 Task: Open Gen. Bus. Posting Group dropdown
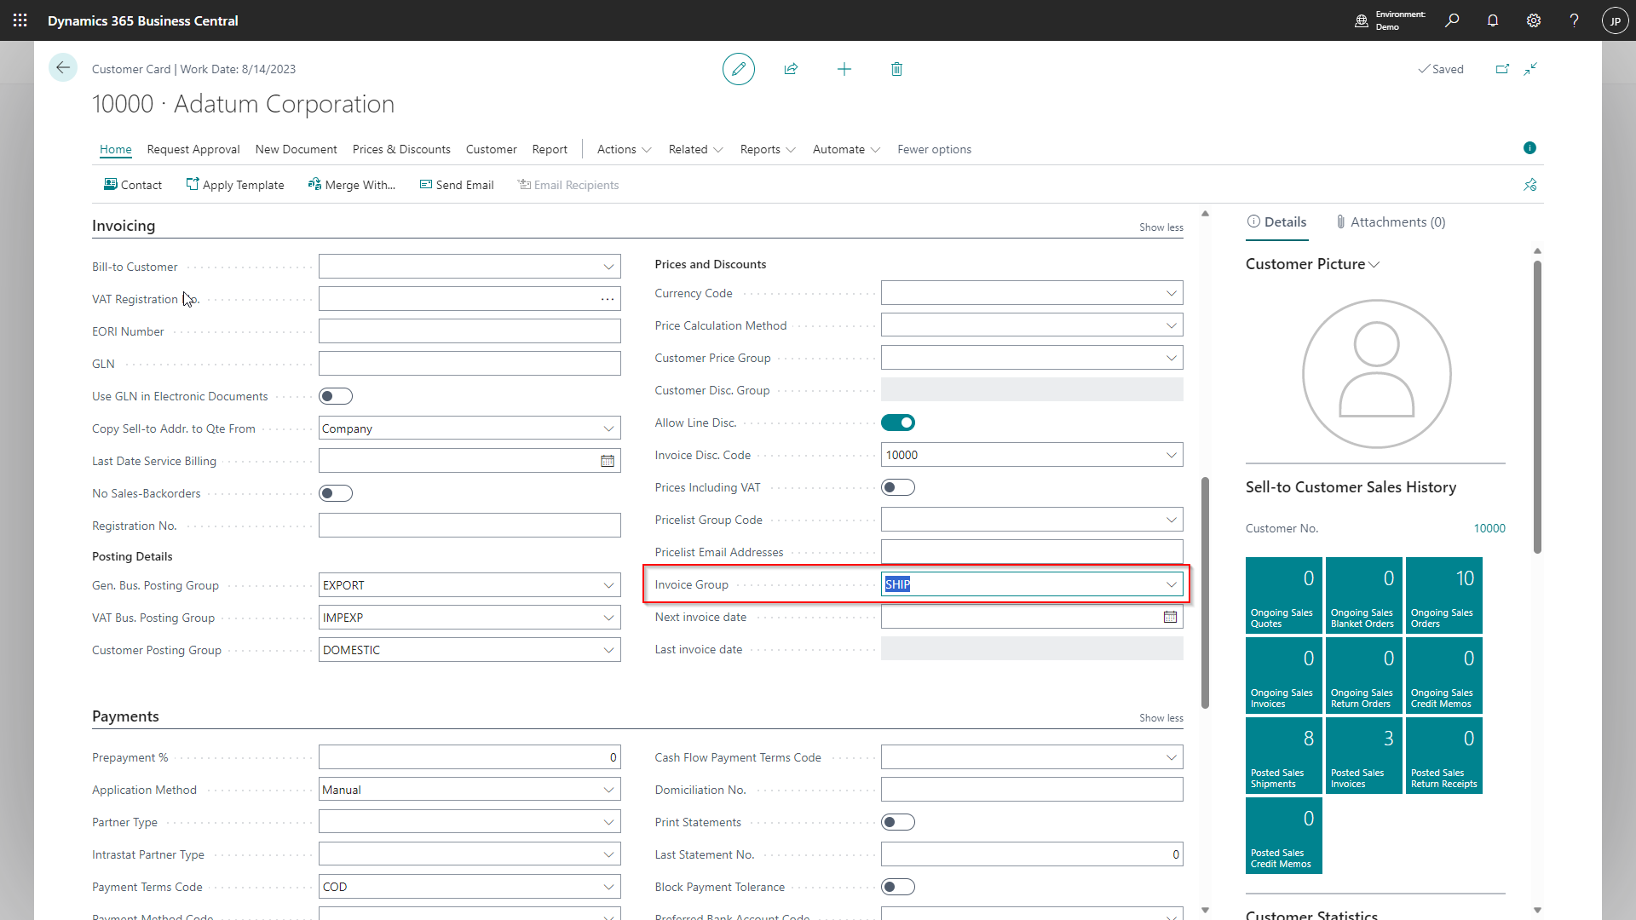608,585
